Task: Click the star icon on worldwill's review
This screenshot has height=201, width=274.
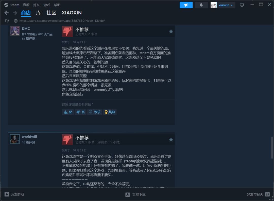Action: (171, 140)
